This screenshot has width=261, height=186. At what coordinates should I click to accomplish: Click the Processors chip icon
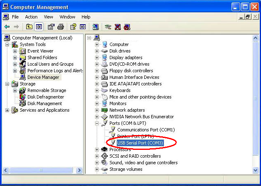tap(104, 149)
